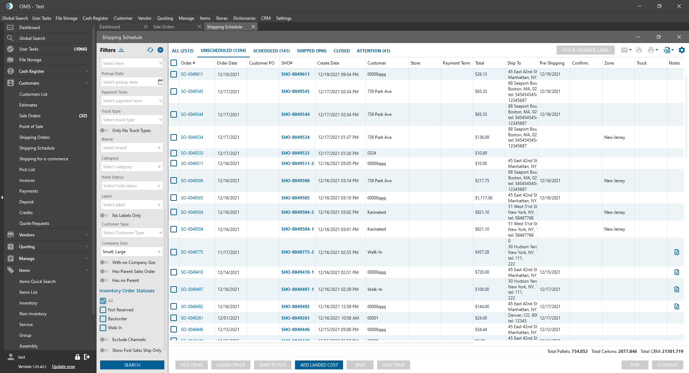
Task: Enable Only No Truck Types toggle
Action: click(104, 131)
